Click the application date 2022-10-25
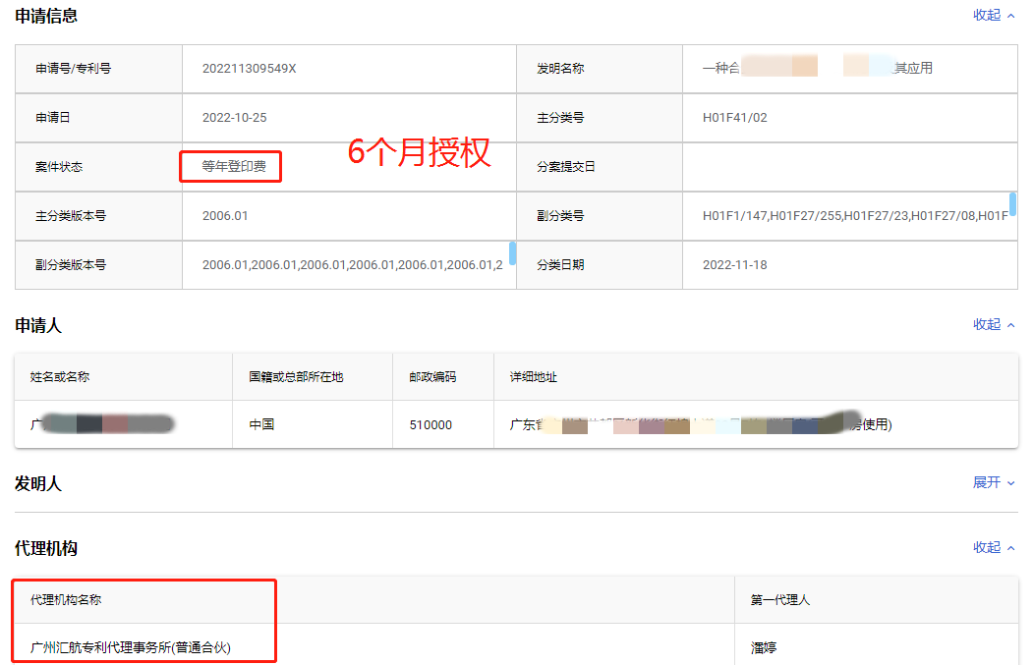This screenshot has height=665, width=1033. tap(235, 118)
